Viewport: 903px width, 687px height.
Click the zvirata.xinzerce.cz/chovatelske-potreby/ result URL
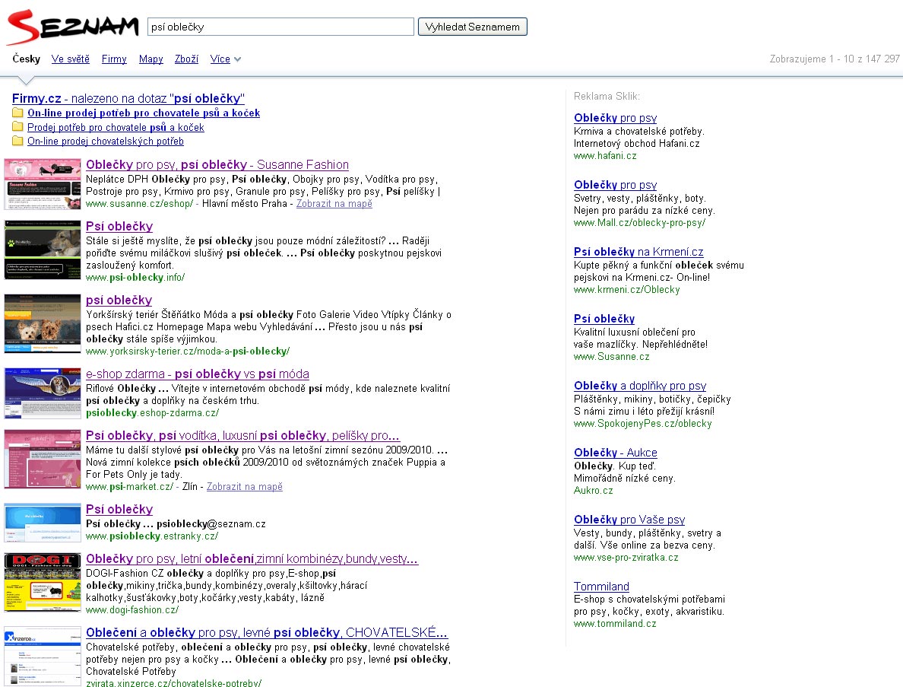pos(174,683)
